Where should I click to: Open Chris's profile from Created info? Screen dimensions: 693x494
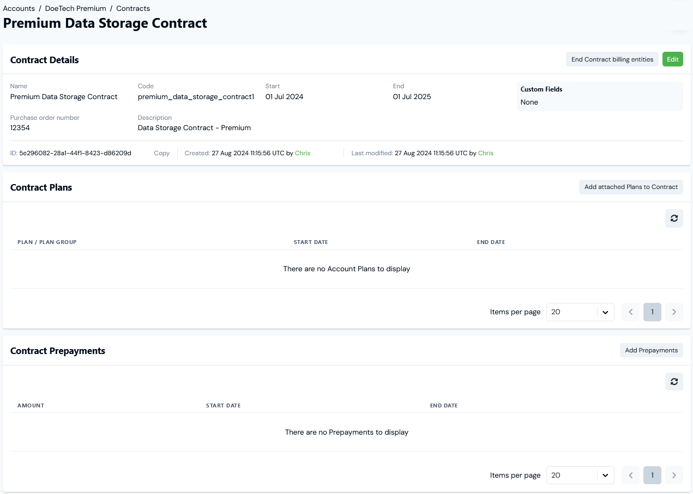[302, 153]
